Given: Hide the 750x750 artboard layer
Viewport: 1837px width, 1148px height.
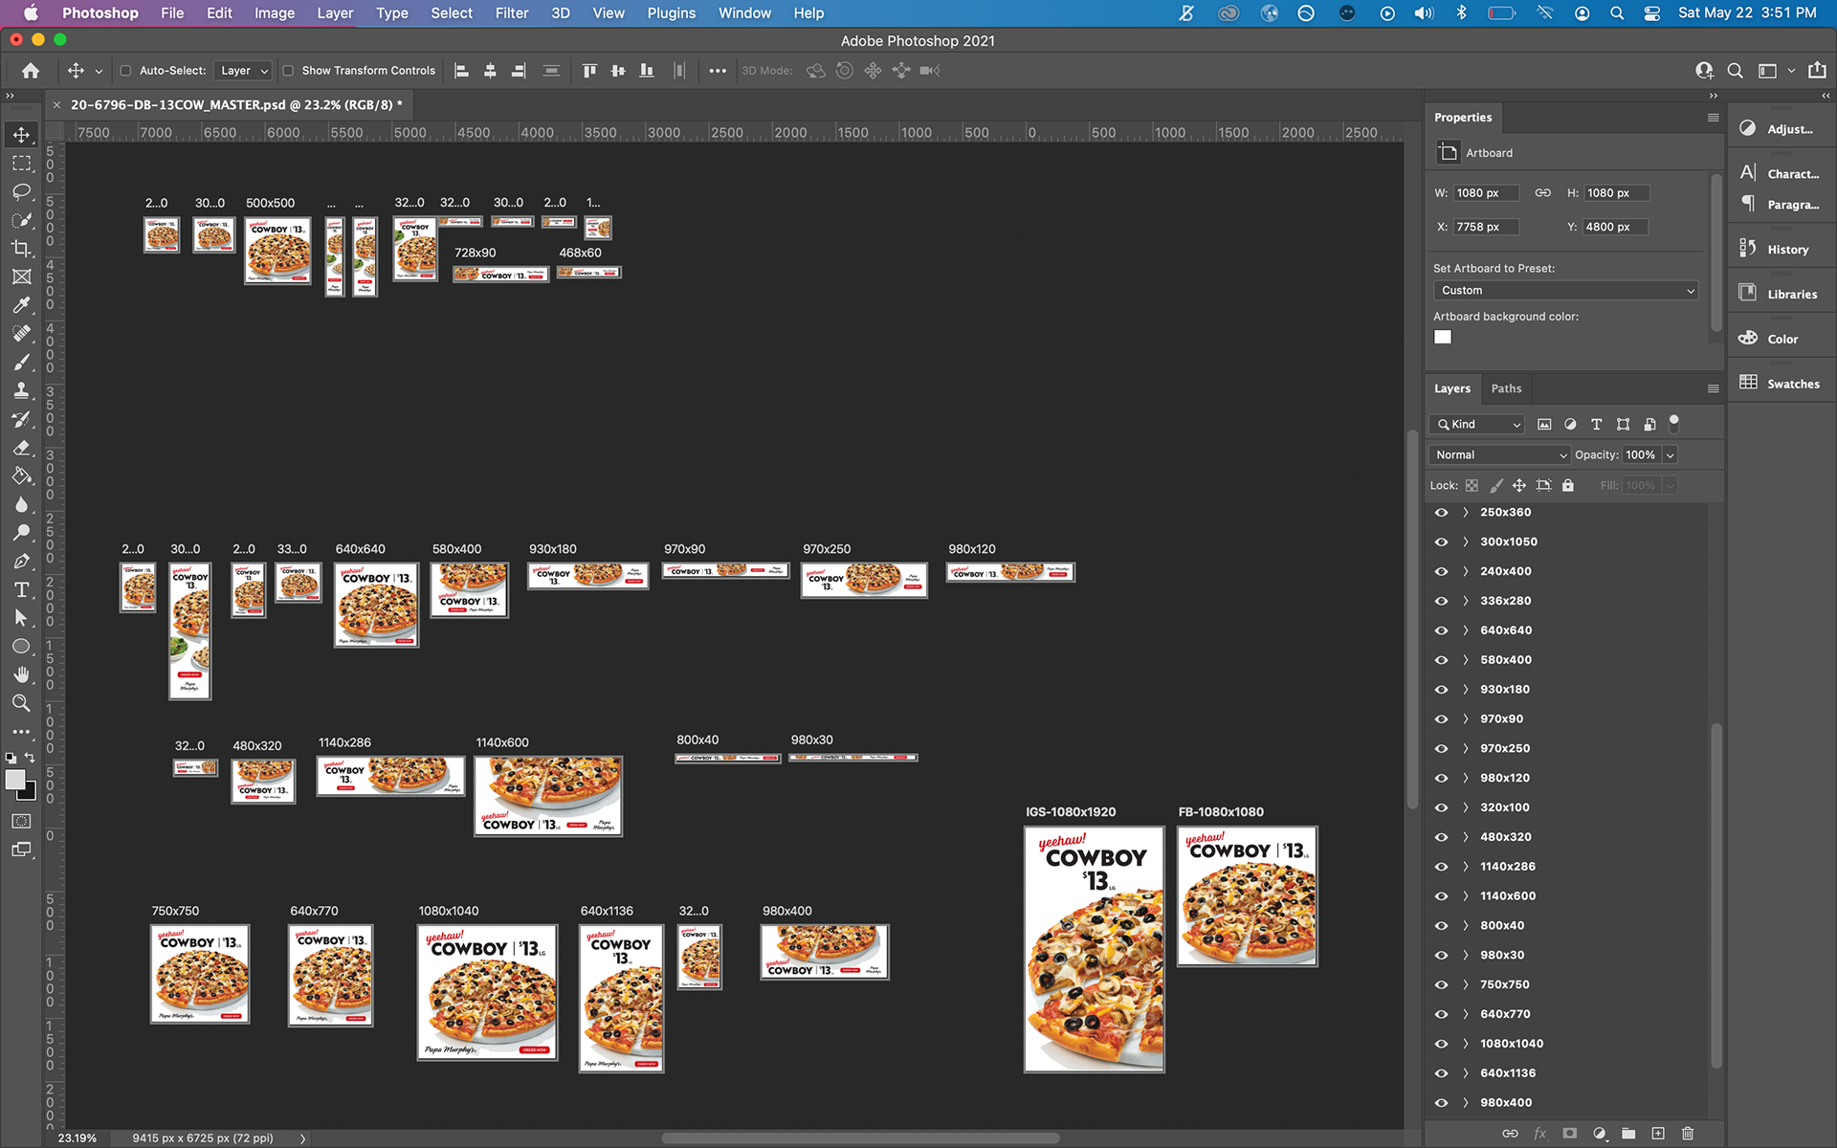Looking at the screenshot, I should (1441, 984).
